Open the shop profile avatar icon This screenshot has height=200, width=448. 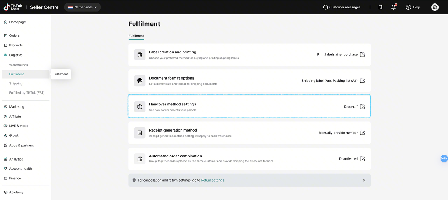(x=435, y=7)
